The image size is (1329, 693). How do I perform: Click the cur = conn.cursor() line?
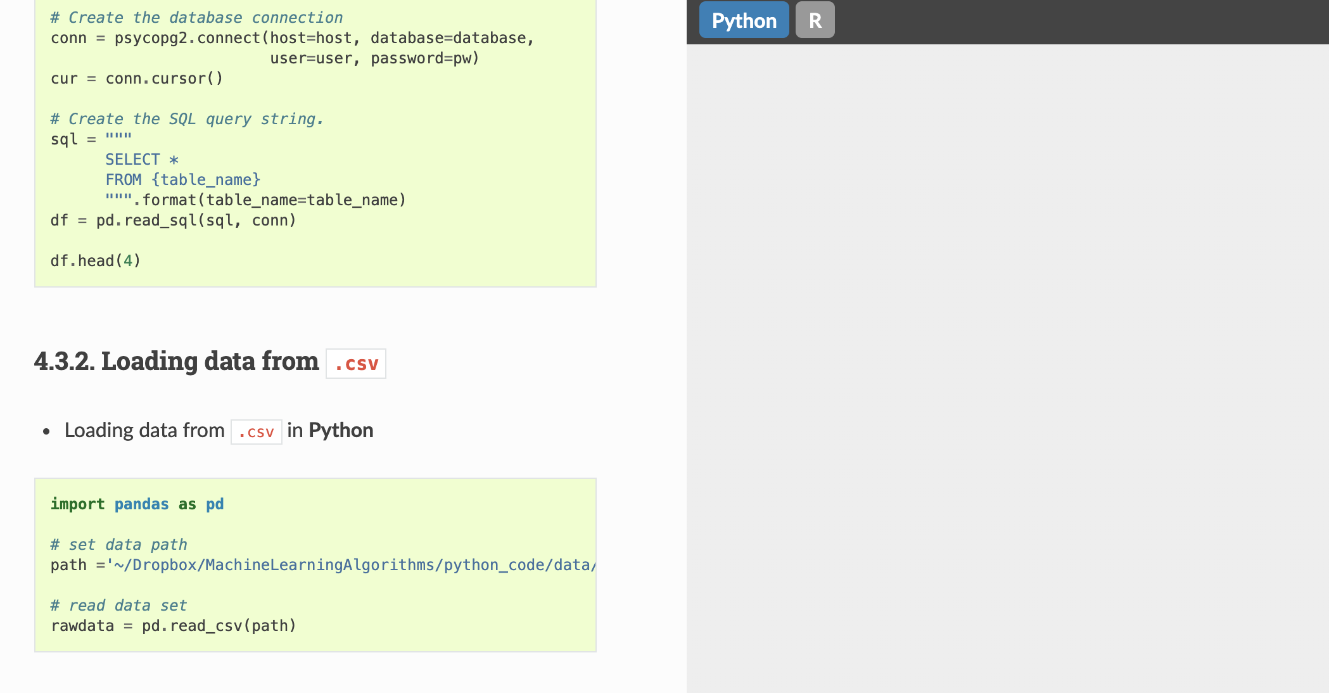[x=137, y=79]
